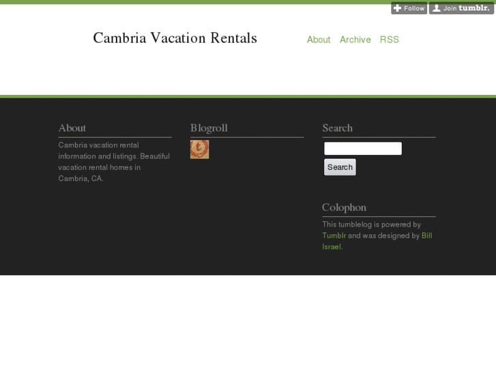The height and width of the screenshot is (372, 496).
Task: Open the RSS feed link
Action: click(390, 40)
